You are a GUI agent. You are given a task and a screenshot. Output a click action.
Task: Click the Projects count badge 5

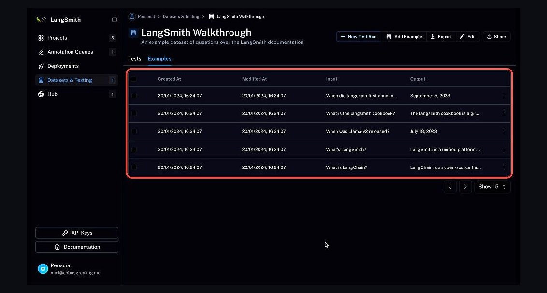click(x=112, y=38)
